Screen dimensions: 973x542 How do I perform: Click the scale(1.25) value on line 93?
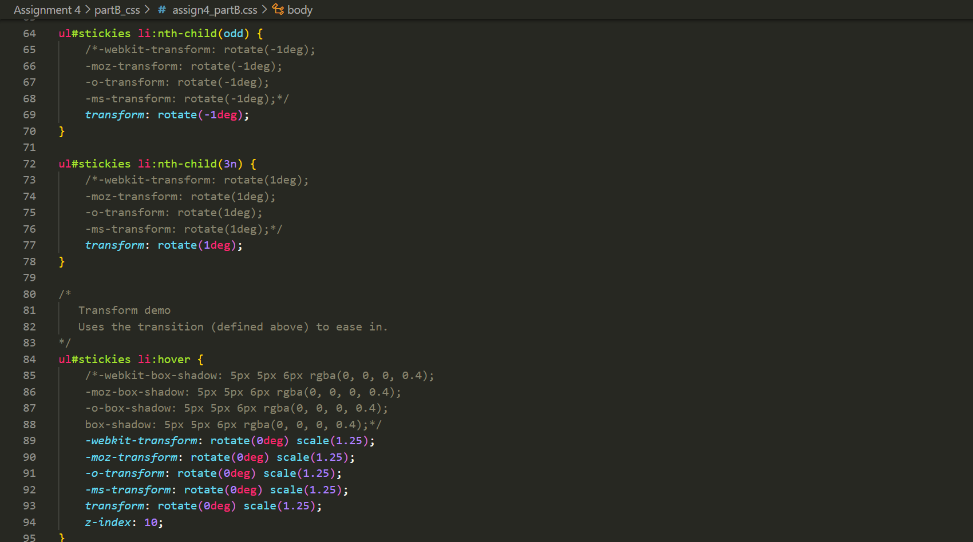pos(280,505)
